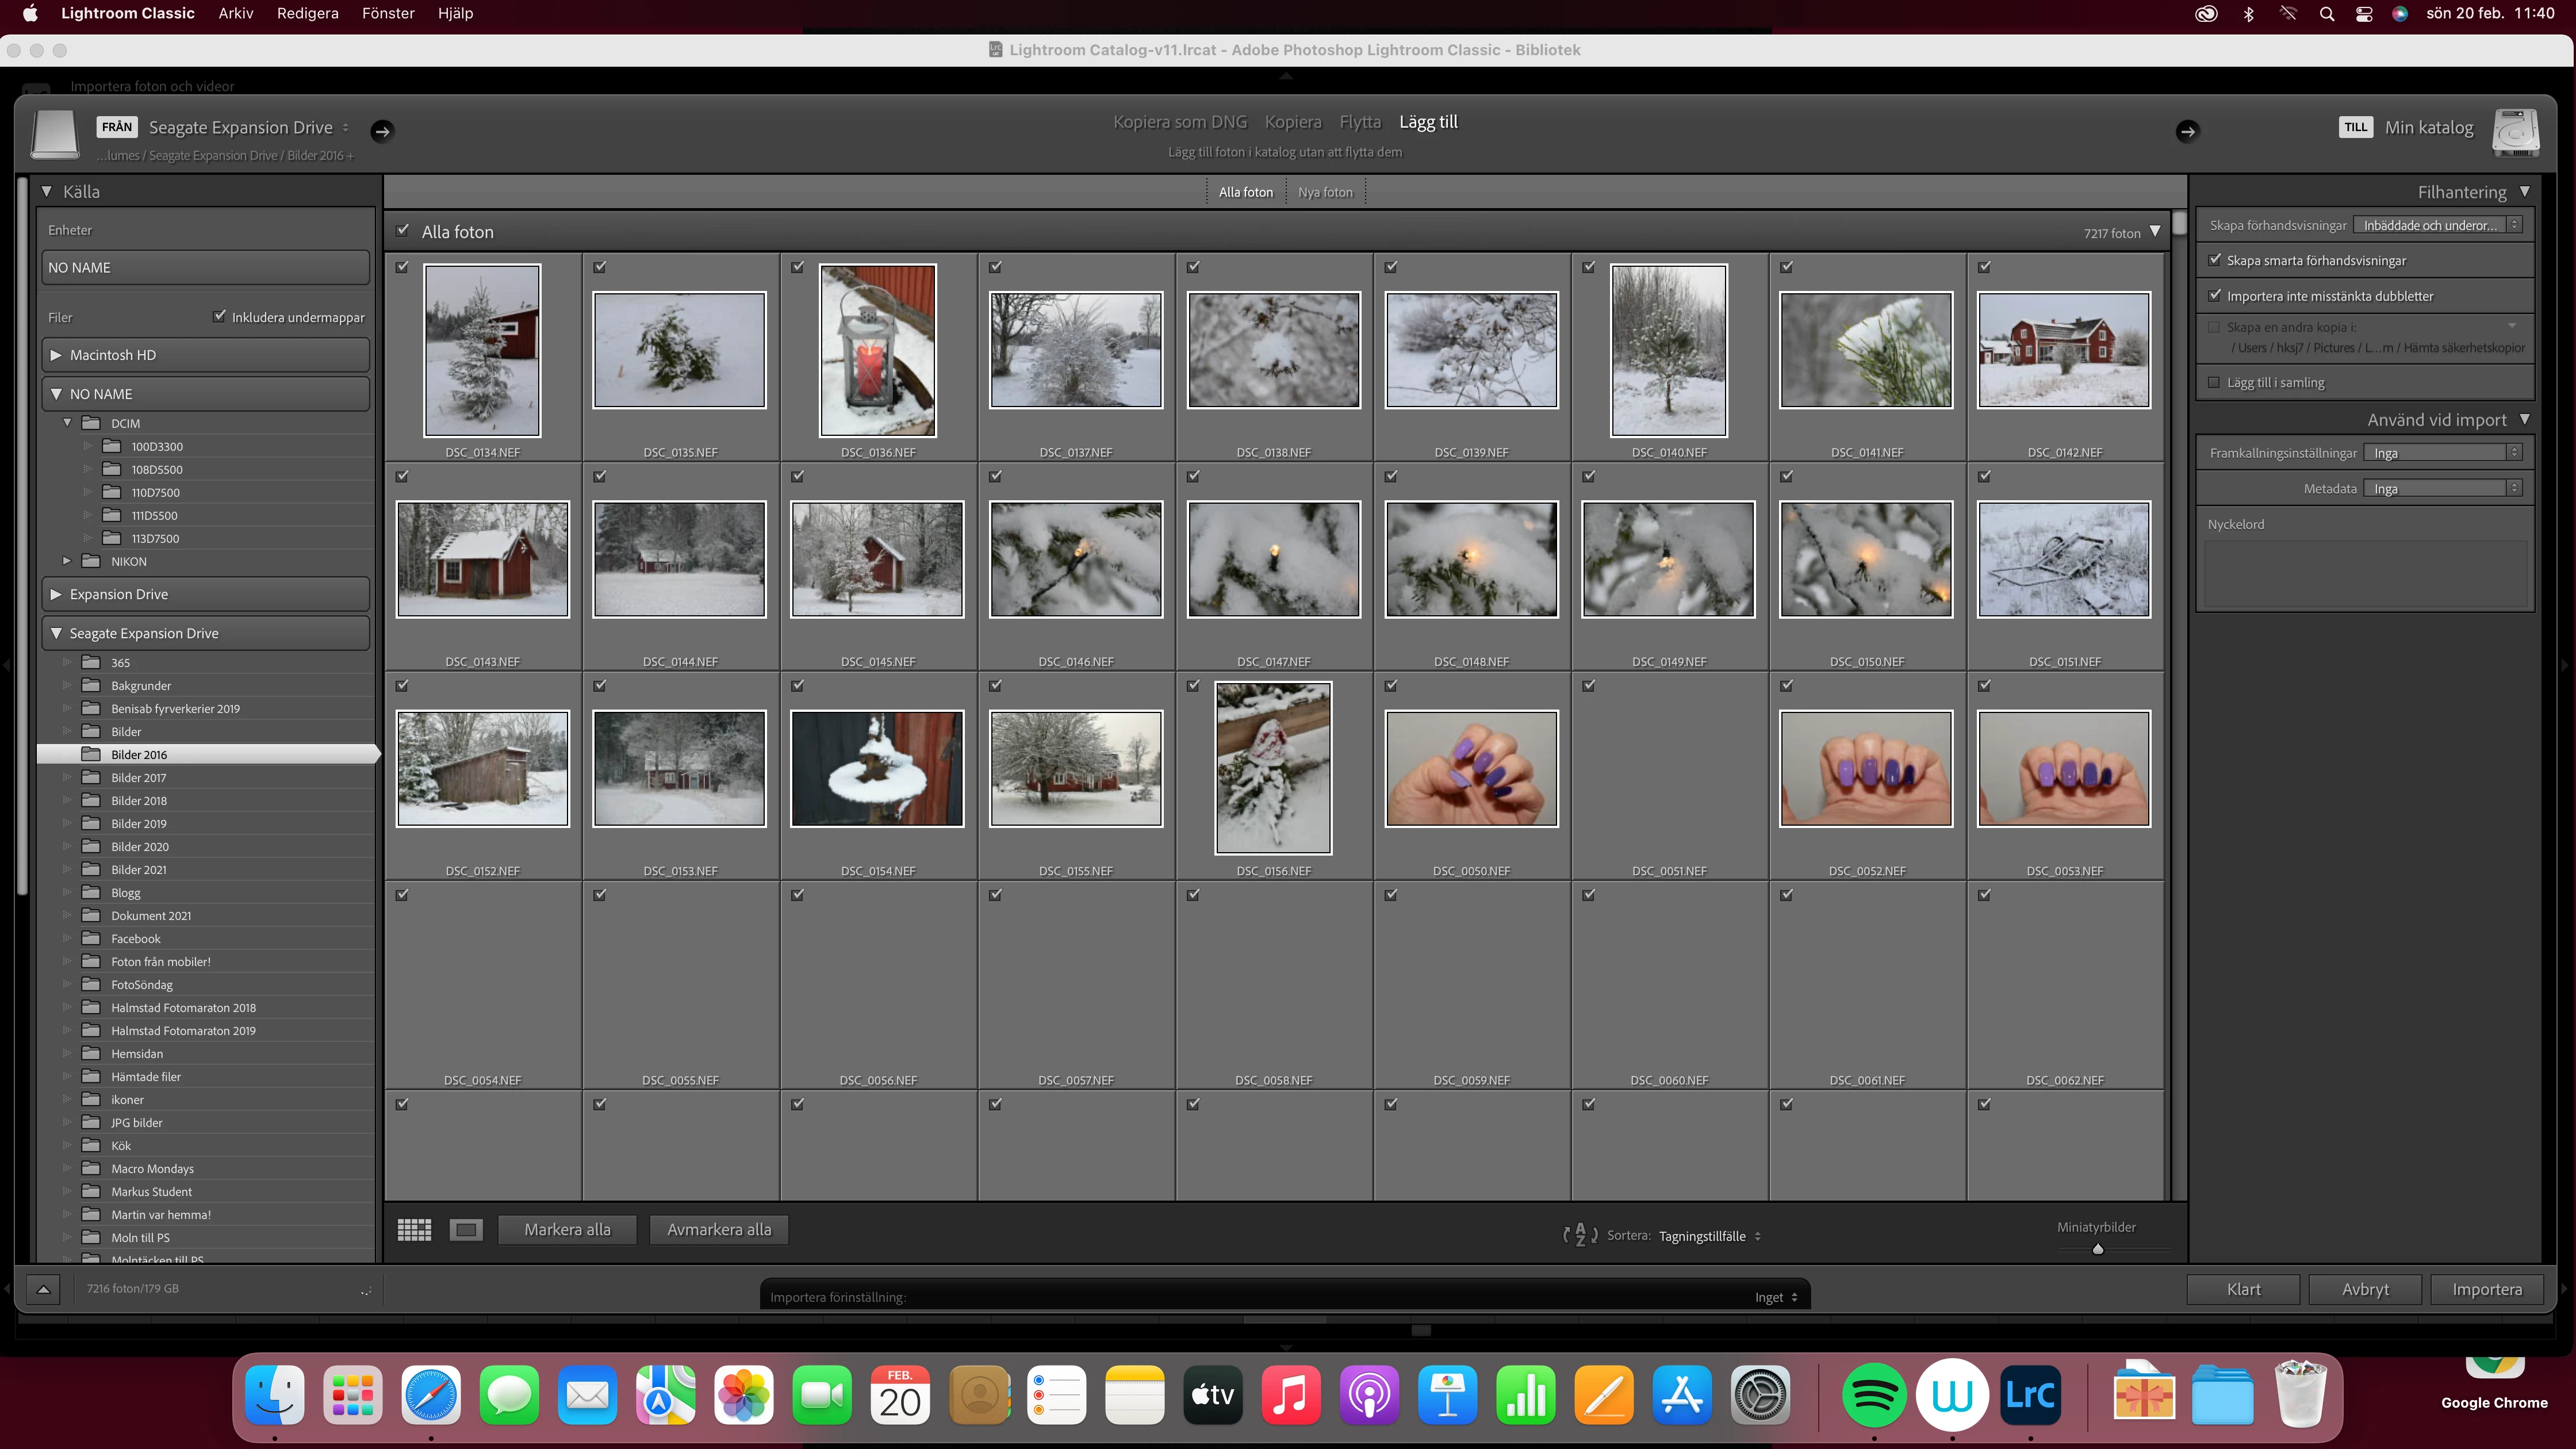This screenshot has height=1449, width=2576.
Task: Click the source arrow next to Seagate Expansion Drive
Action: coord(382,131)
